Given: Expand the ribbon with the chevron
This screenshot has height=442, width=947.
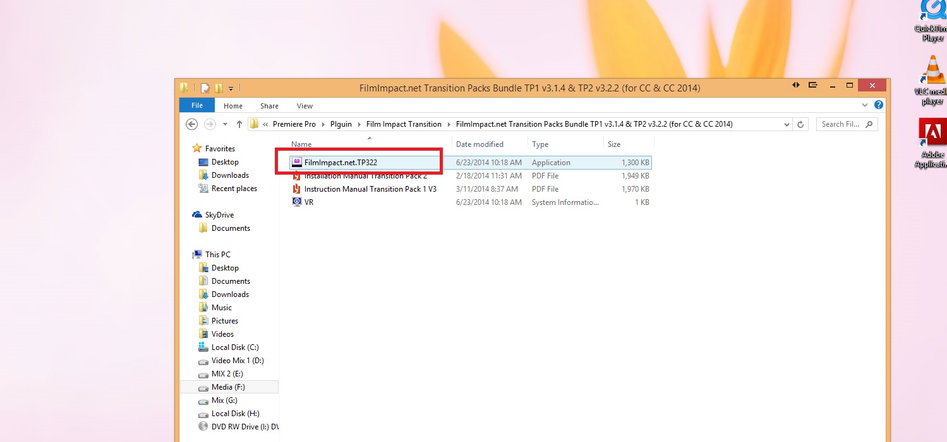Looking at the screenshot, I should [865, 105].
